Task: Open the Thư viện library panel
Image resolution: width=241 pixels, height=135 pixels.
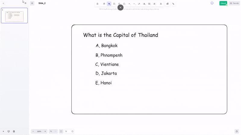Action: coord(234,3)
